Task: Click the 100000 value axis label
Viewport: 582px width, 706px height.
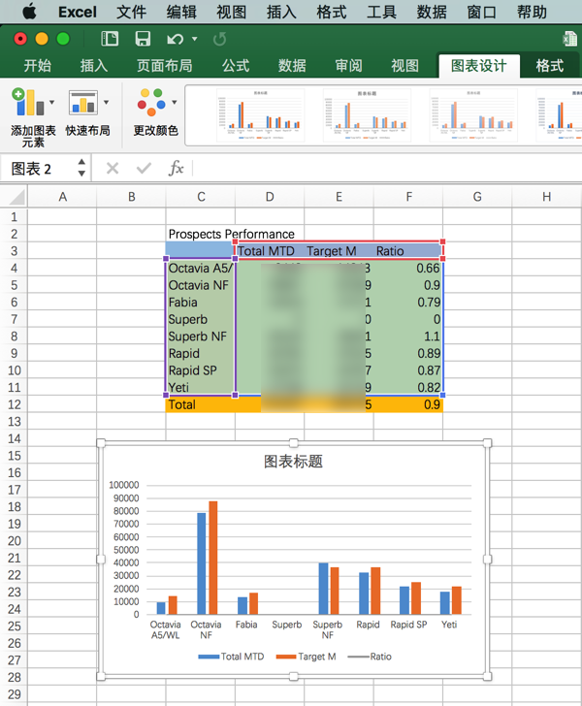Action: [124, 485]
